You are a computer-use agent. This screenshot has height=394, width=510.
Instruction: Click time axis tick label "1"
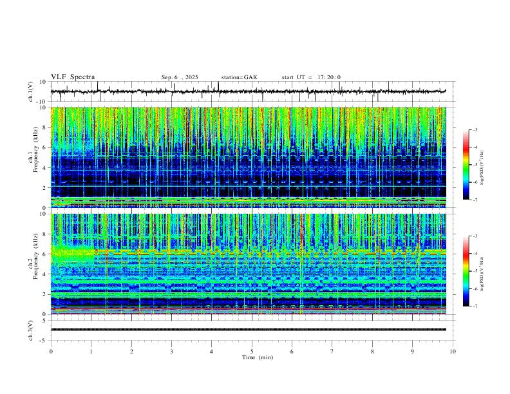point(91,352)
